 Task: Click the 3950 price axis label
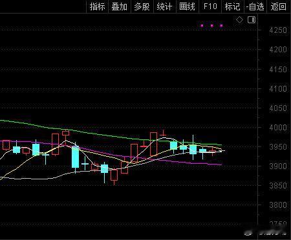278,147
